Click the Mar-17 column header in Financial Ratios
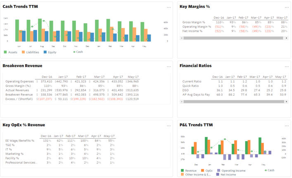The width and height of the screenshot is (292, 178). (x=254, y=77)
